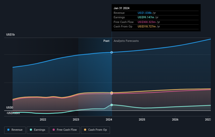Click the blue Revenue data point marker
Viewport: 215px width, 137px height.
[112, 52]
